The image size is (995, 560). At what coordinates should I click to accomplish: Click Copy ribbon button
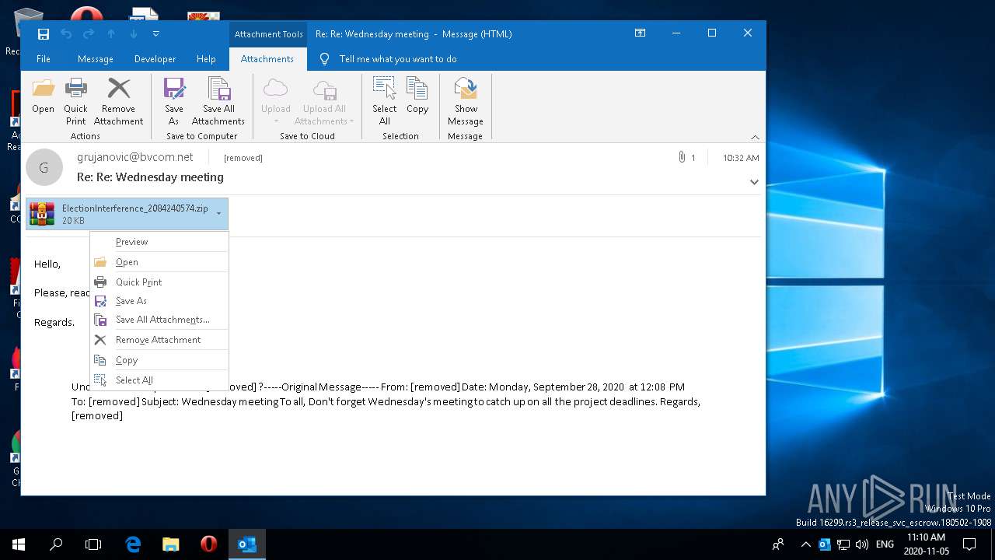click(417, 97)
